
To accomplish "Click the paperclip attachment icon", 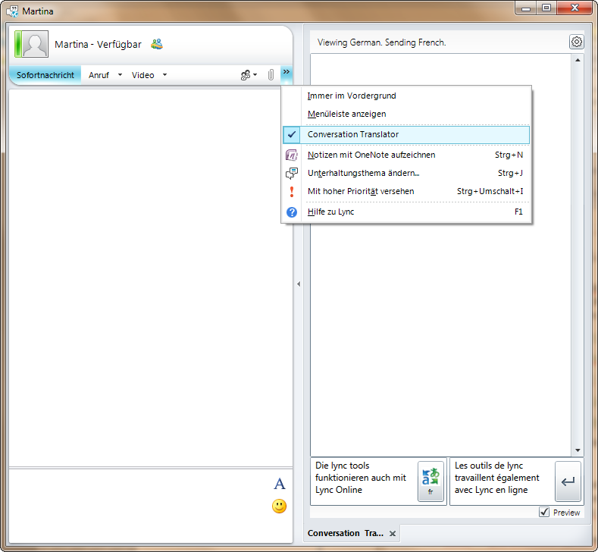I will point(271,75).
